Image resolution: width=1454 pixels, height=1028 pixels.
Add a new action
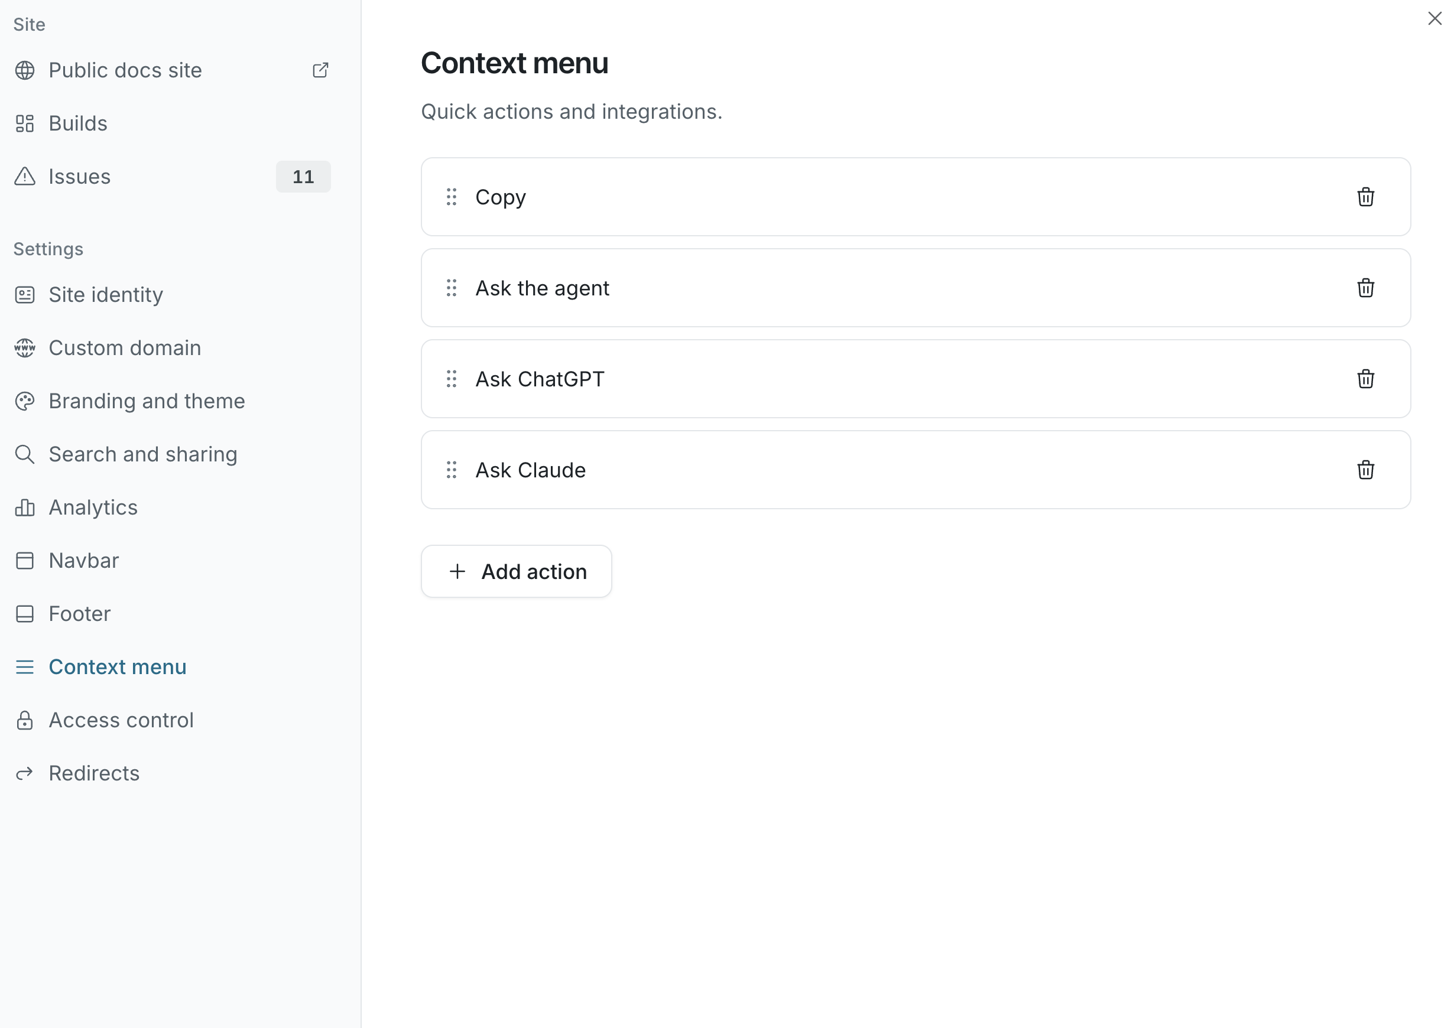click(x=516, y=572)
